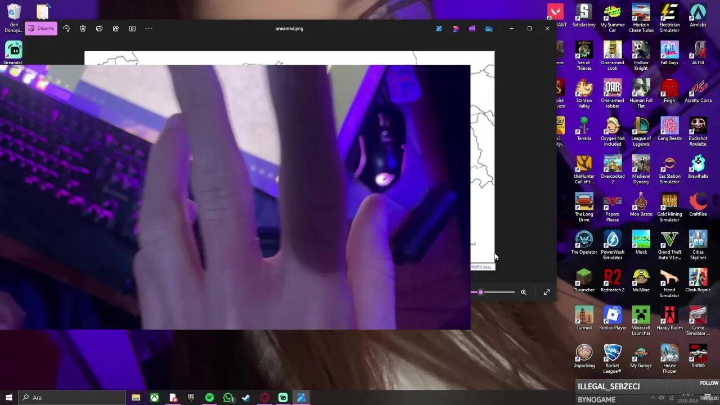The height and width of the screenshot is (405, 720).
Task: Rotate the image in Photos toolbar
Action: tap(66, 29)
